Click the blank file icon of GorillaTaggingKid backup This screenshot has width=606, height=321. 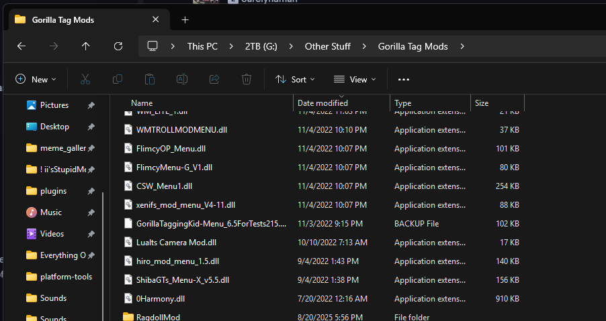128,224
